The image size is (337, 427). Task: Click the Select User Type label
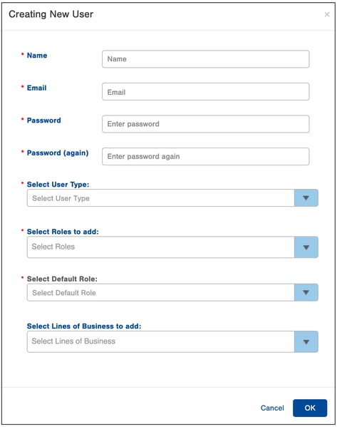(58, 185)
